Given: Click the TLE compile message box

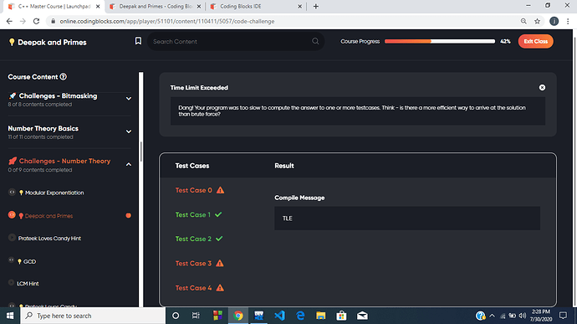Looking at the screenshot, I should 407,219.
